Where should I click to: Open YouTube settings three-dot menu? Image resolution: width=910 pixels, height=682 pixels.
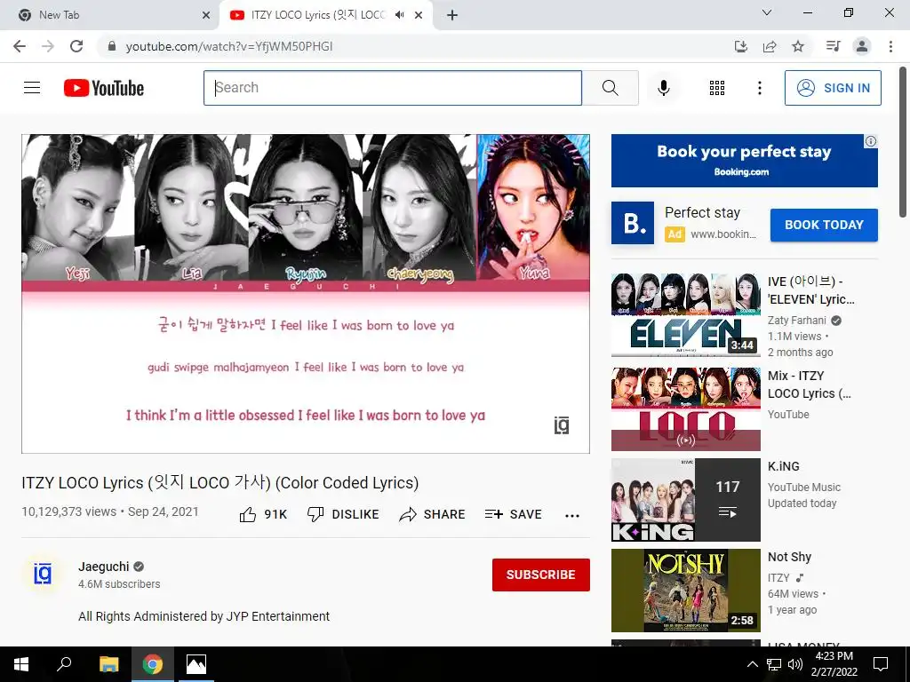tap(760, 88)
